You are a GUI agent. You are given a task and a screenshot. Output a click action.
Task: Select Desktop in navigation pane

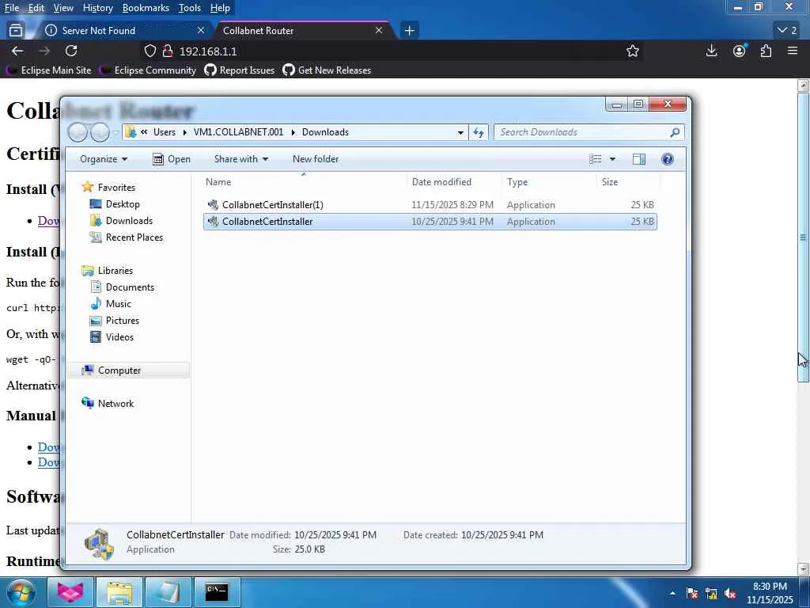[115, 204]
